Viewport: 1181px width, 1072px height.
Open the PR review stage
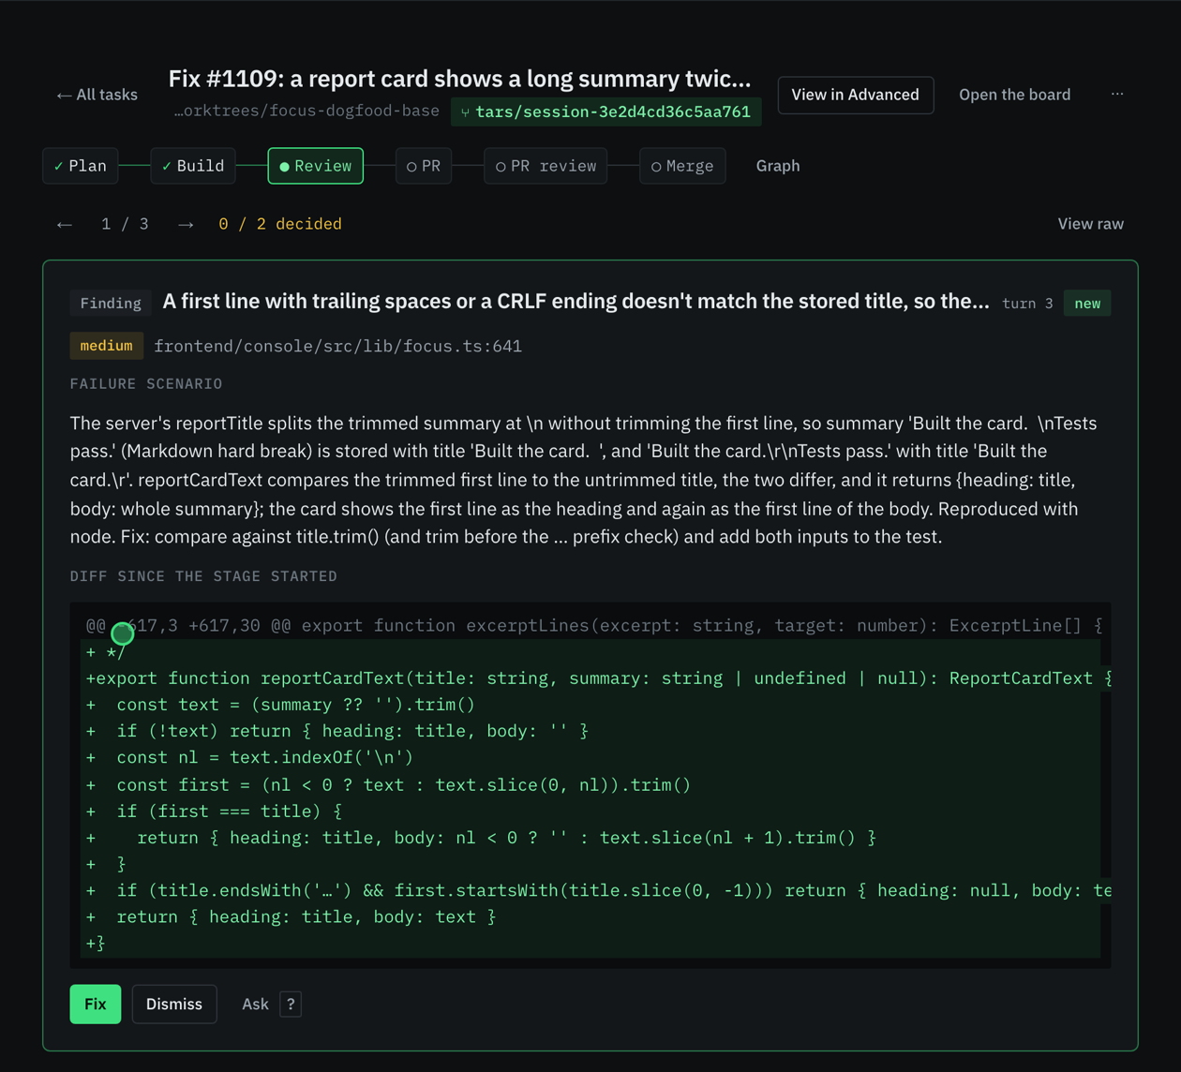tap(546, 166)
